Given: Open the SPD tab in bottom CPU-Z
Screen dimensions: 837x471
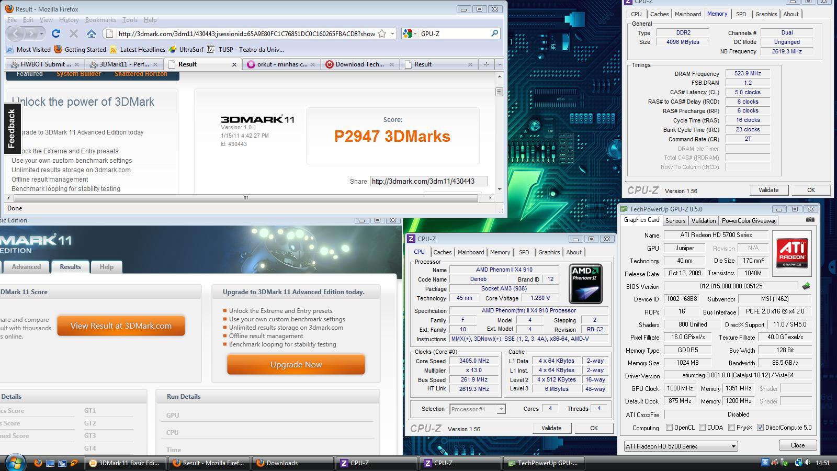Looking at the screenshot, I should (524, 252).
